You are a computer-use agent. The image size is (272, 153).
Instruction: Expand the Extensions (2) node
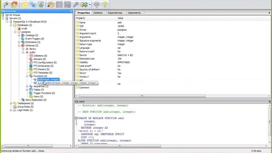19,42
